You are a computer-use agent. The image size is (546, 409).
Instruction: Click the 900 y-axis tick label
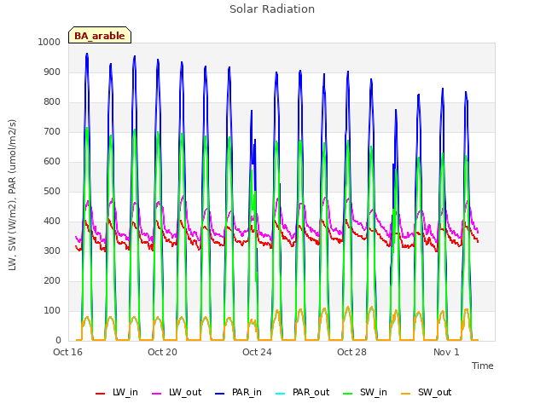(52, 72)
